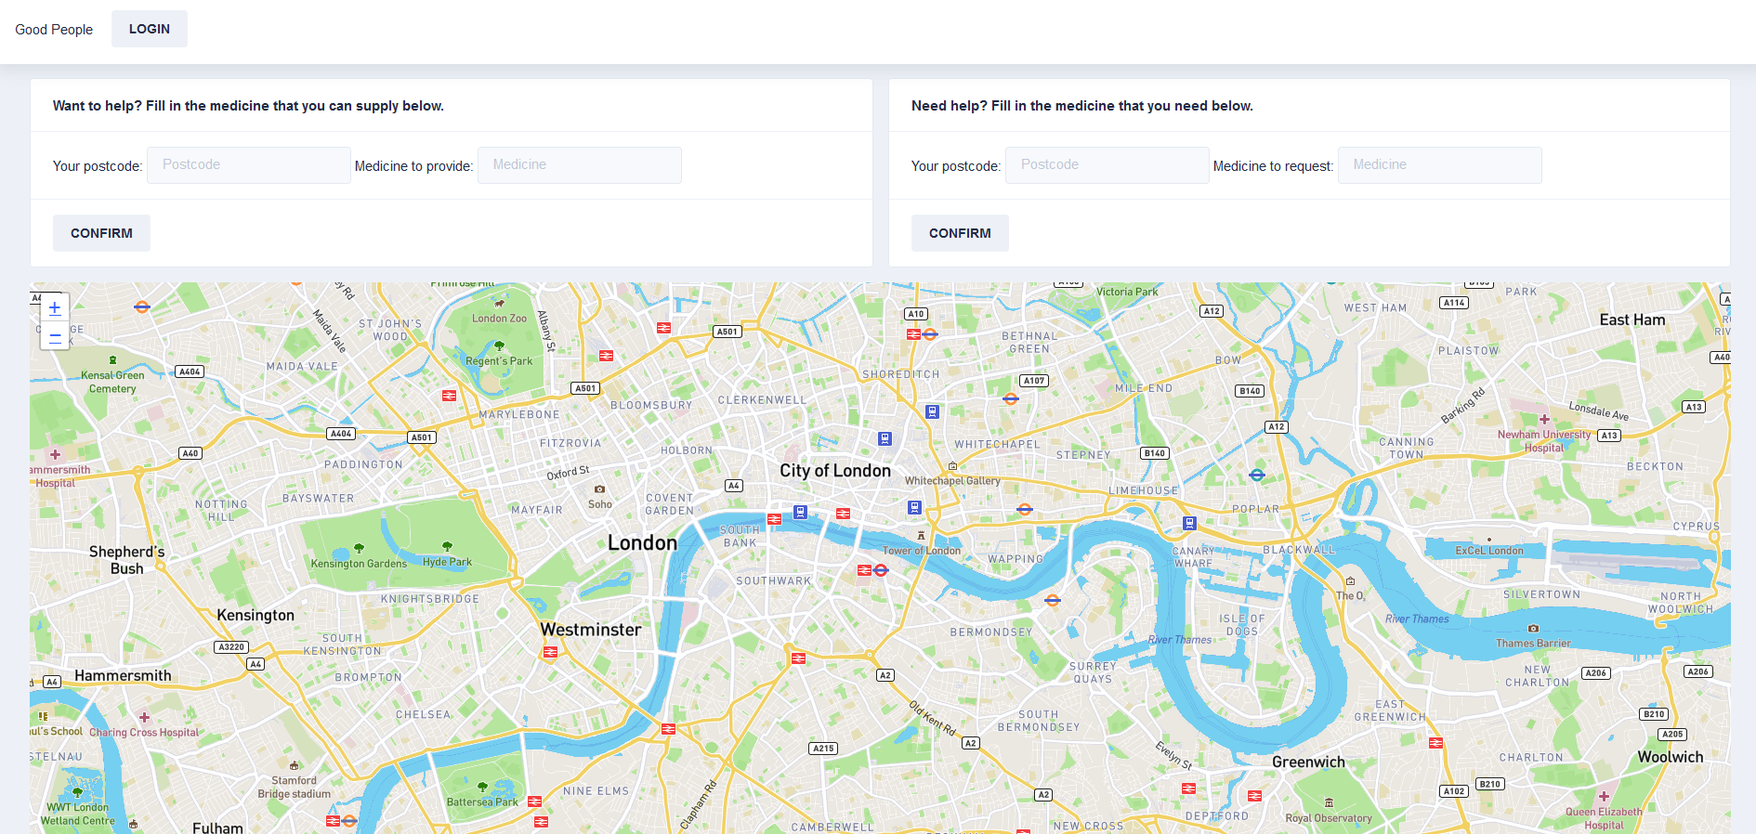Click the rail station icon by Westminster

(550, 652)
